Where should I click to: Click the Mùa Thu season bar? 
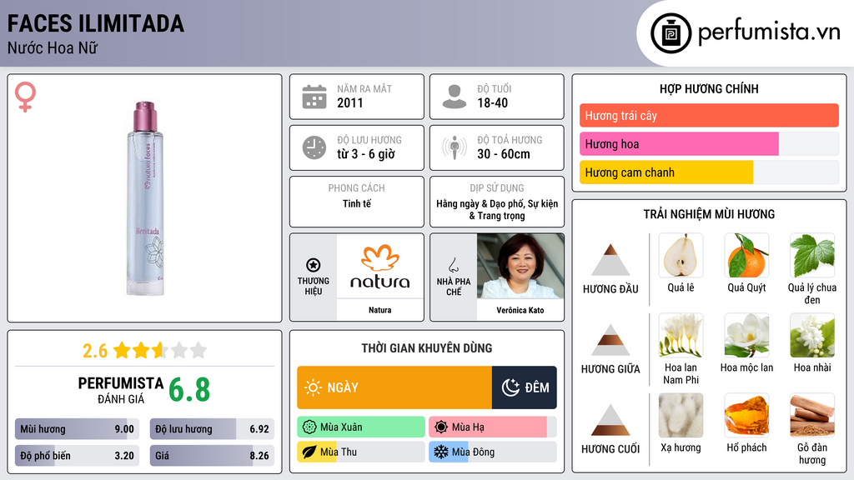coord(361,452)
